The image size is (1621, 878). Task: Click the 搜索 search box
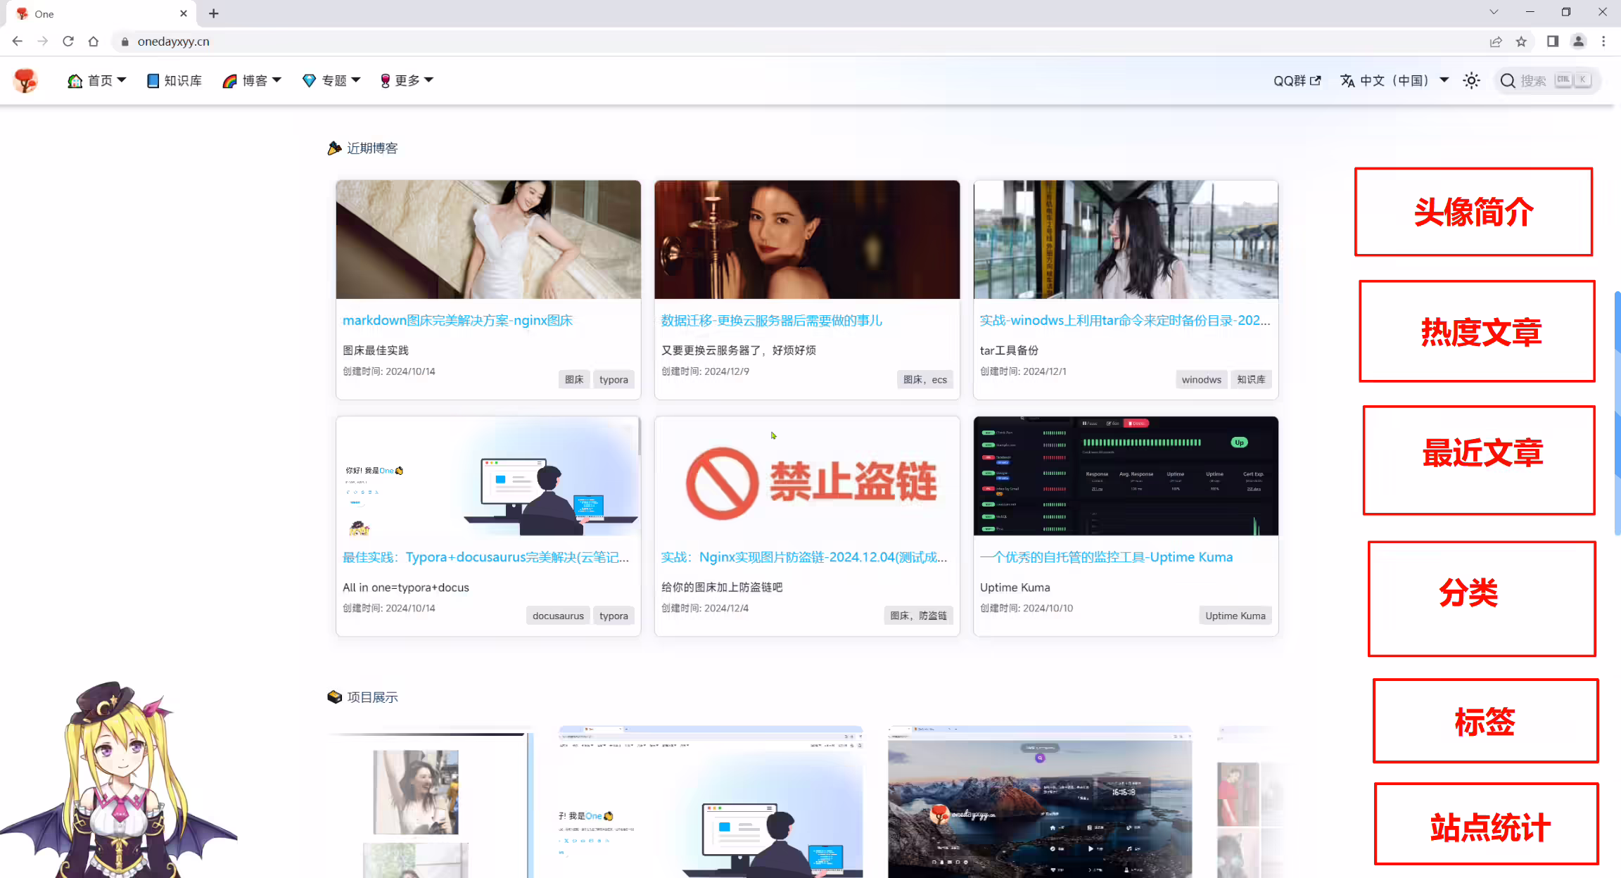coord(1547,81)
